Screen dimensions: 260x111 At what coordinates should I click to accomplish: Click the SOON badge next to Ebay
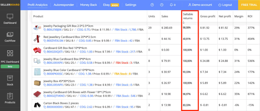pos(115,5)
